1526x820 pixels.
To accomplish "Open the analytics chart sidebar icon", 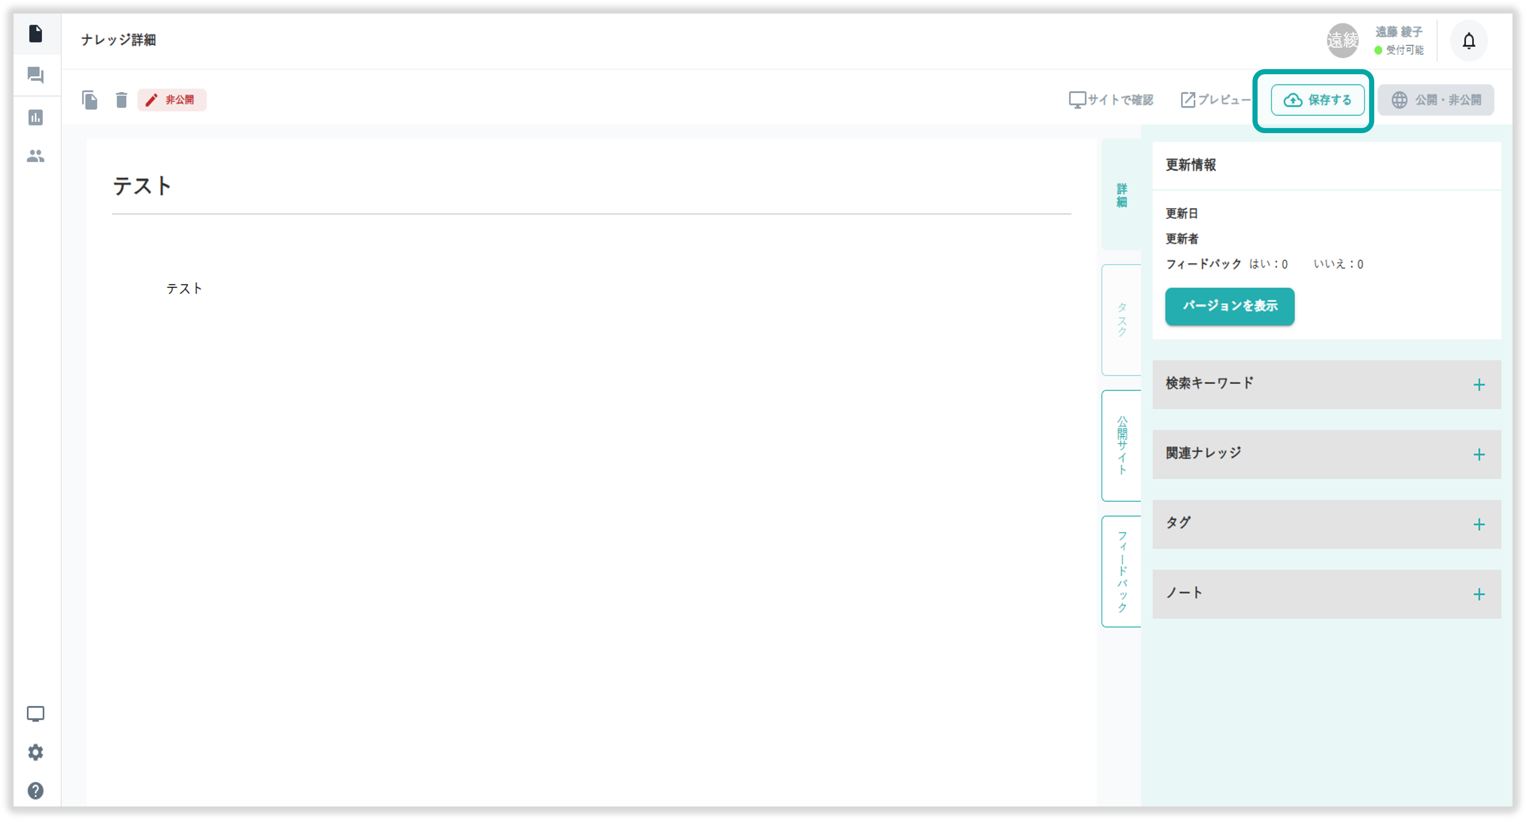I will point(35,117).
